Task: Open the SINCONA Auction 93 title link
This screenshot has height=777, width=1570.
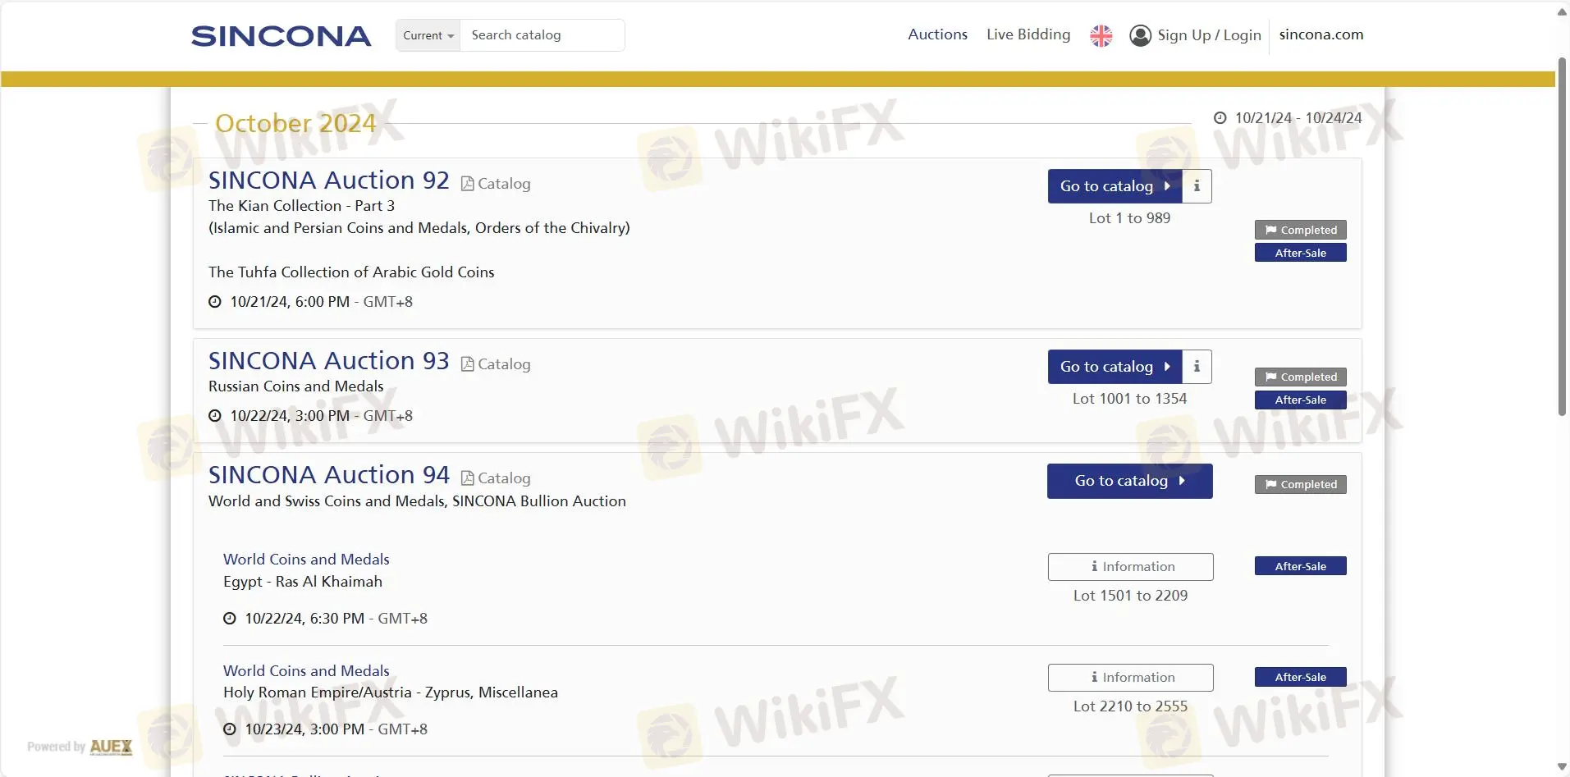Action: pos(328,361)
